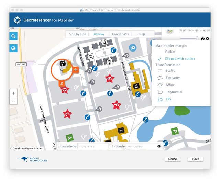
Task: Choose the Affine transformation
Action: click(170, 85)
